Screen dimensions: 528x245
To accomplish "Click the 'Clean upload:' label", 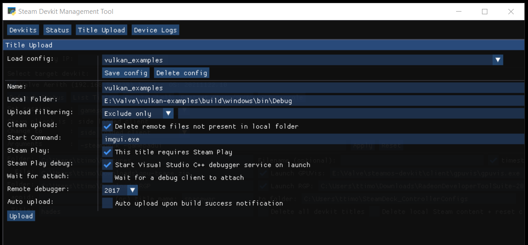I will 32,125.
